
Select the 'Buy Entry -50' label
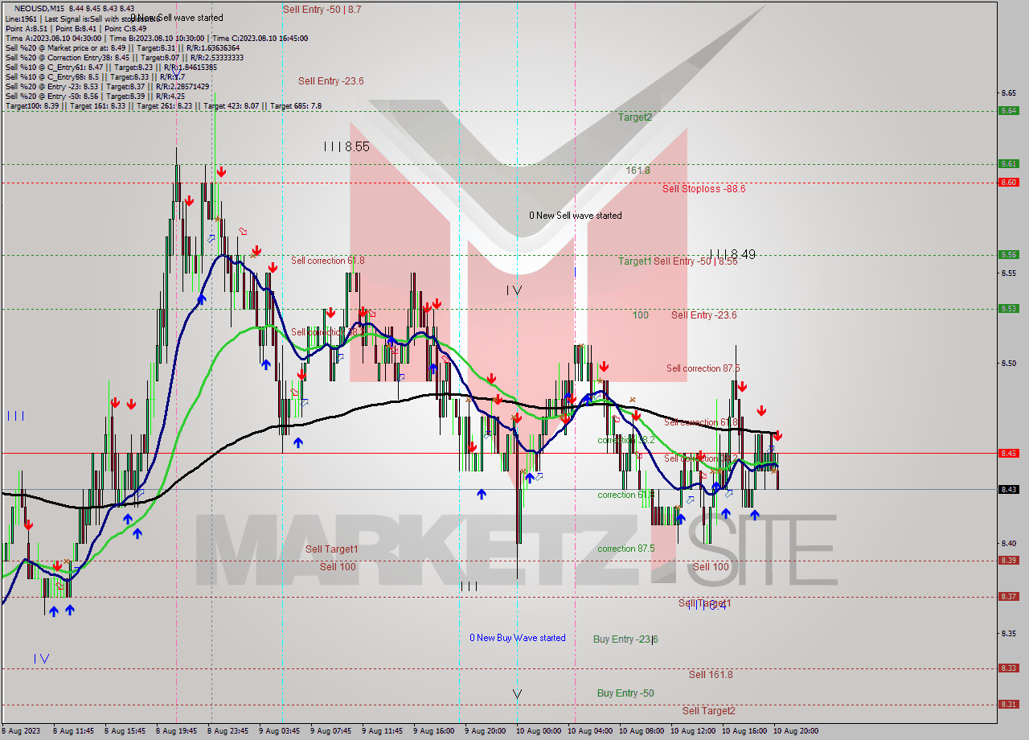(x=625, y=693)
